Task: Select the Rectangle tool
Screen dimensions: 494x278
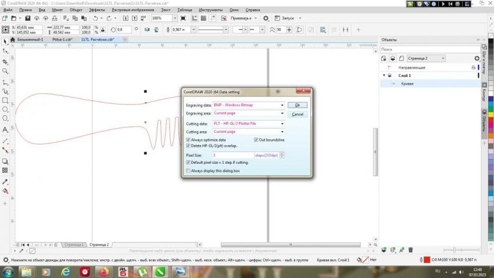Action: 5,100
